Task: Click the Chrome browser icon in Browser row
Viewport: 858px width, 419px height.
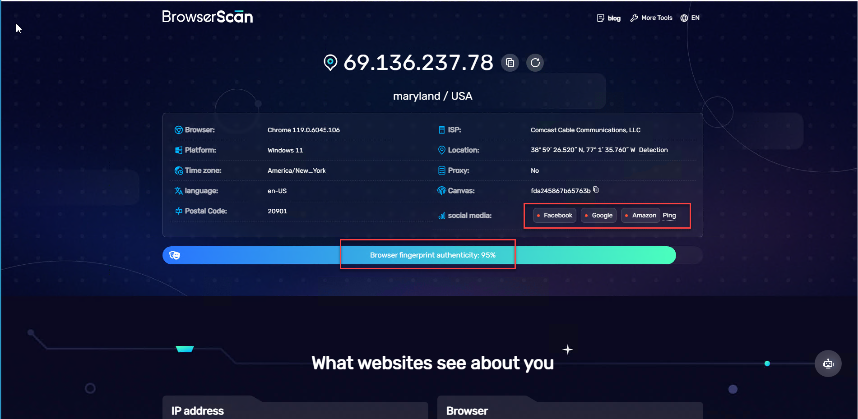Action: (x=179, y=130)
